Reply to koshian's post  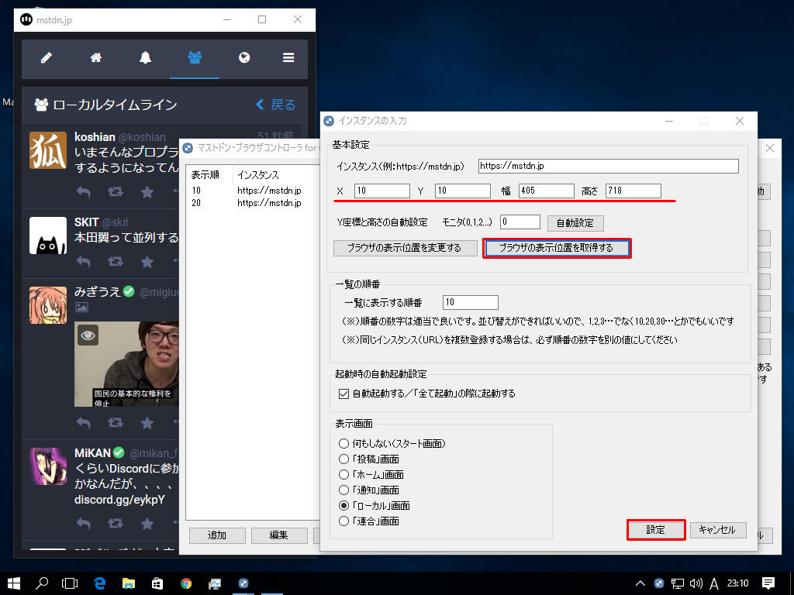tap(84, 192)
